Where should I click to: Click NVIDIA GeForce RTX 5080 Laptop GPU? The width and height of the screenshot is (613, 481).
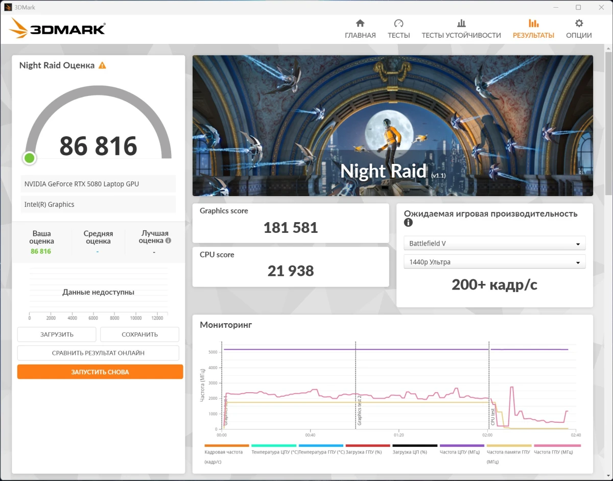(x=98, y=184)
